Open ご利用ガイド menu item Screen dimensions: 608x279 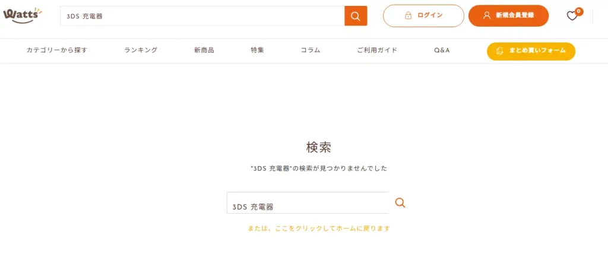pyautogui.click(x=377, y=50)
